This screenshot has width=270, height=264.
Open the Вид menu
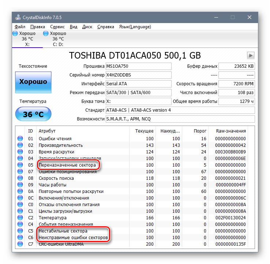pos(74,27)
